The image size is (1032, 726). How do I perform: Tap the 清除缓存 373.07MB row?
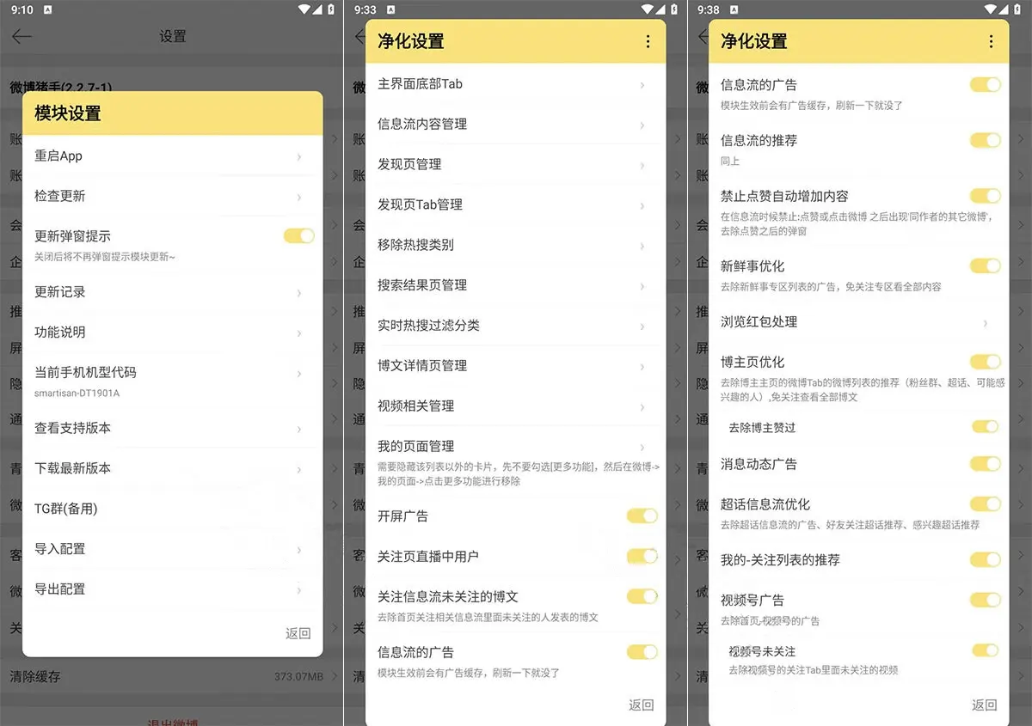point(172,676)
